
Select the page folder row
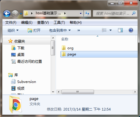point(99,54)
